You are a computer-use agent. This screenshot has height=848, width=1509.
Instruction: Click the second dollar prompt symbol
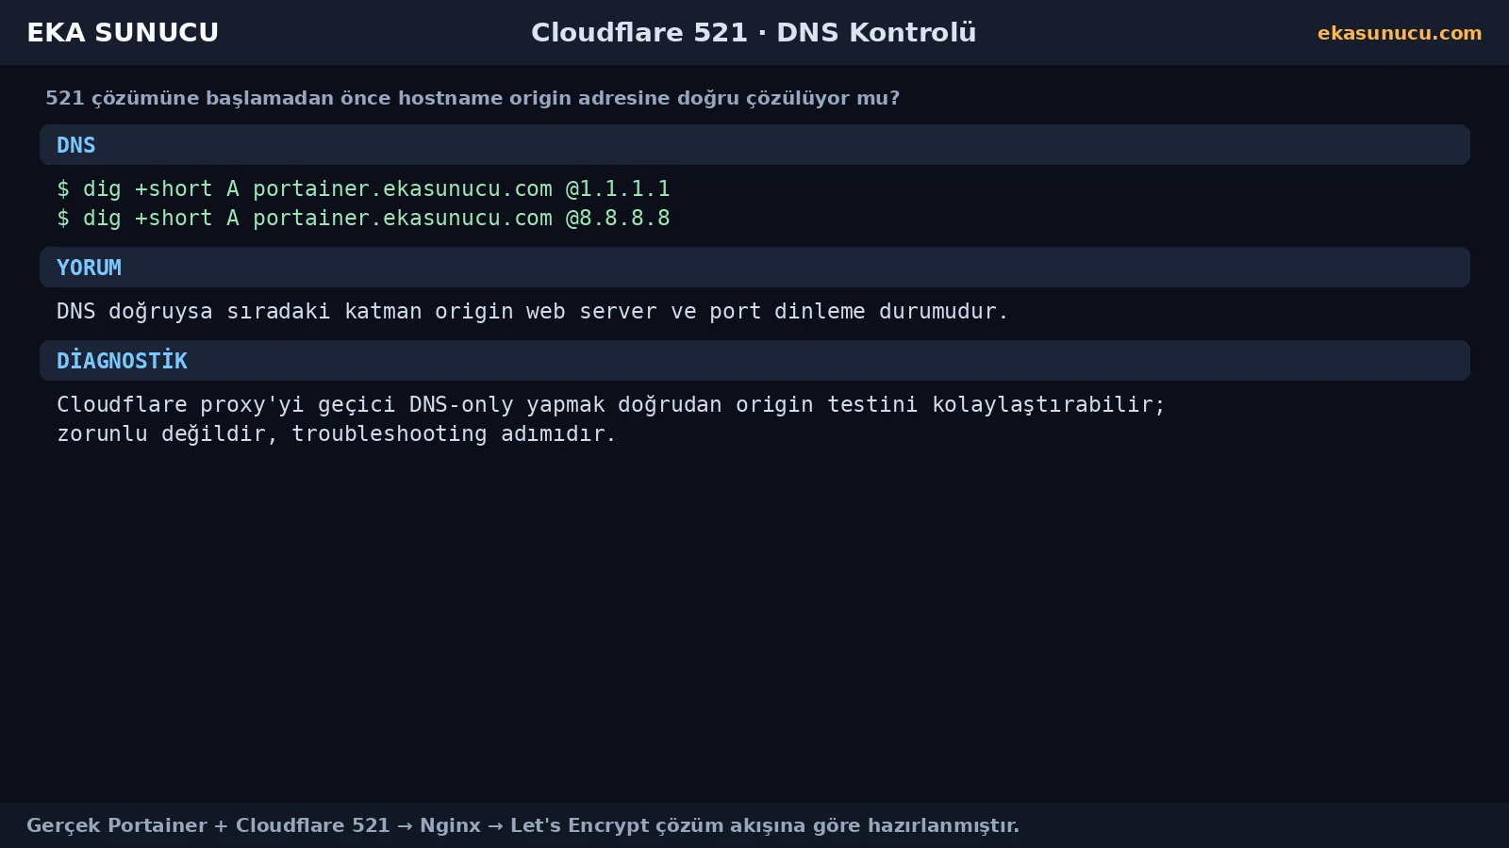pos(63,219)
